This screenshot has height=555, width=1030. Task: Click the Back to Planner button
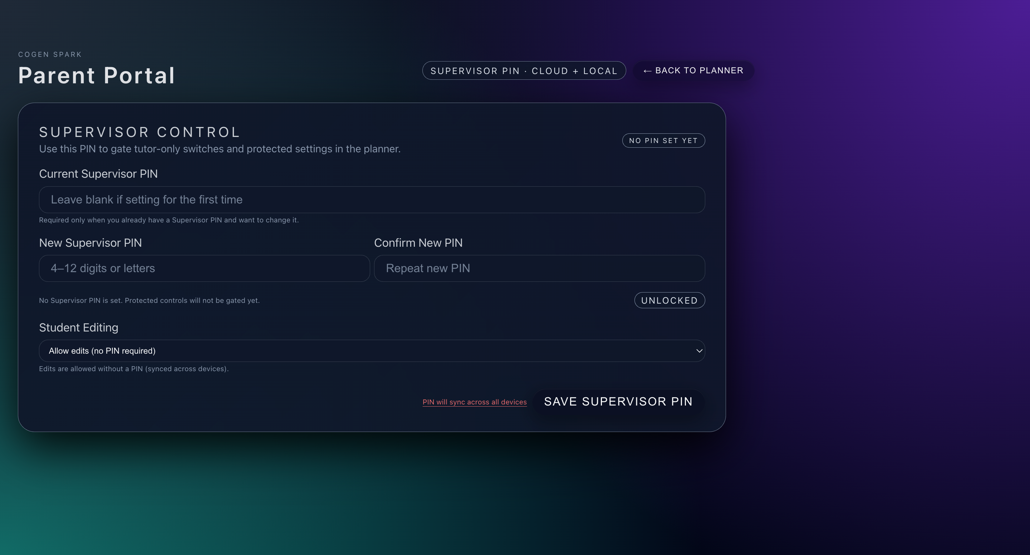(693, 71)
